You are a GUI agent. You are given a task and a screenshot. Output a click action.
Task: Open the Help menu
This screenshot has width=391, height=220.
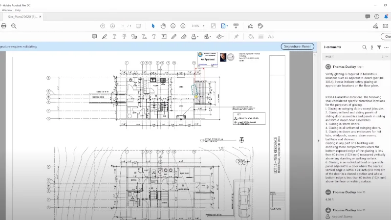click(x=18, y=10)
